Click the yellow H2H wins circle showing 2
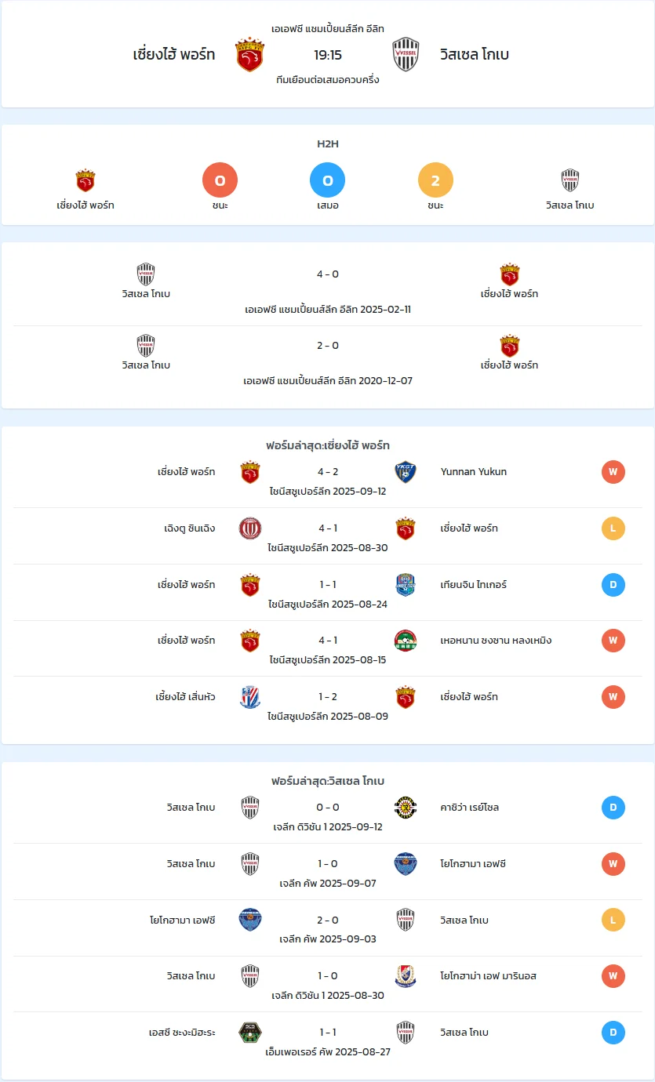Viewport: 655px width, 1082px height. (x=435, y=180)
